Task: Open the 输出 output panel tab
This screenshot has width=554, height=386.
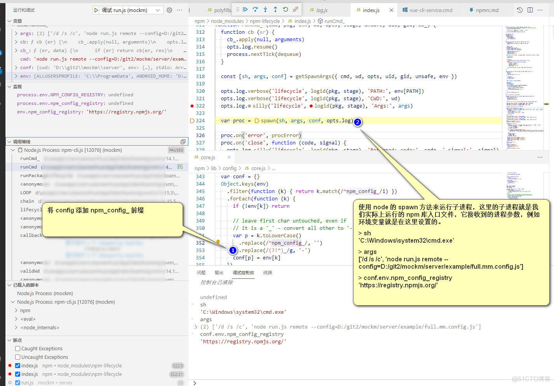Action: click(219, 273)
